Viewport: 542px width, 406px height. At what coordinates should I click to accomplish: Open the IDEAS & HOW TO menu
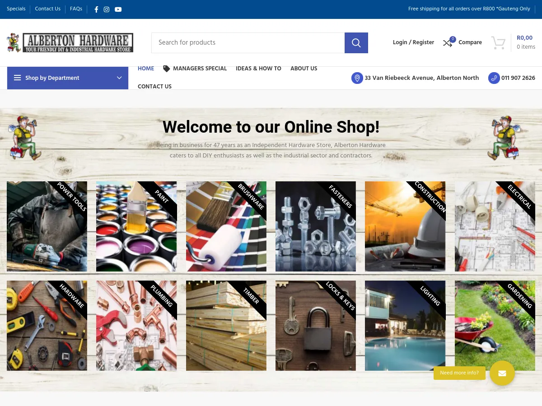(x=258, y=69)
